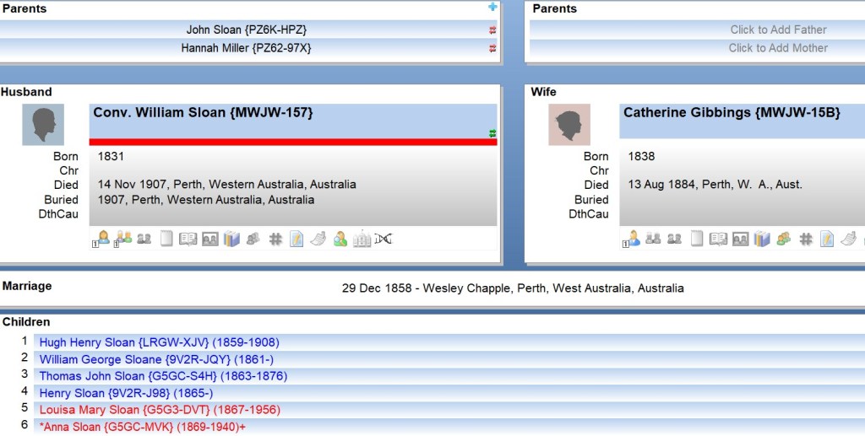The image size is (865, 436).
Task: Click the red bar under William Sloan's name
Action: (x=292, y=142)
